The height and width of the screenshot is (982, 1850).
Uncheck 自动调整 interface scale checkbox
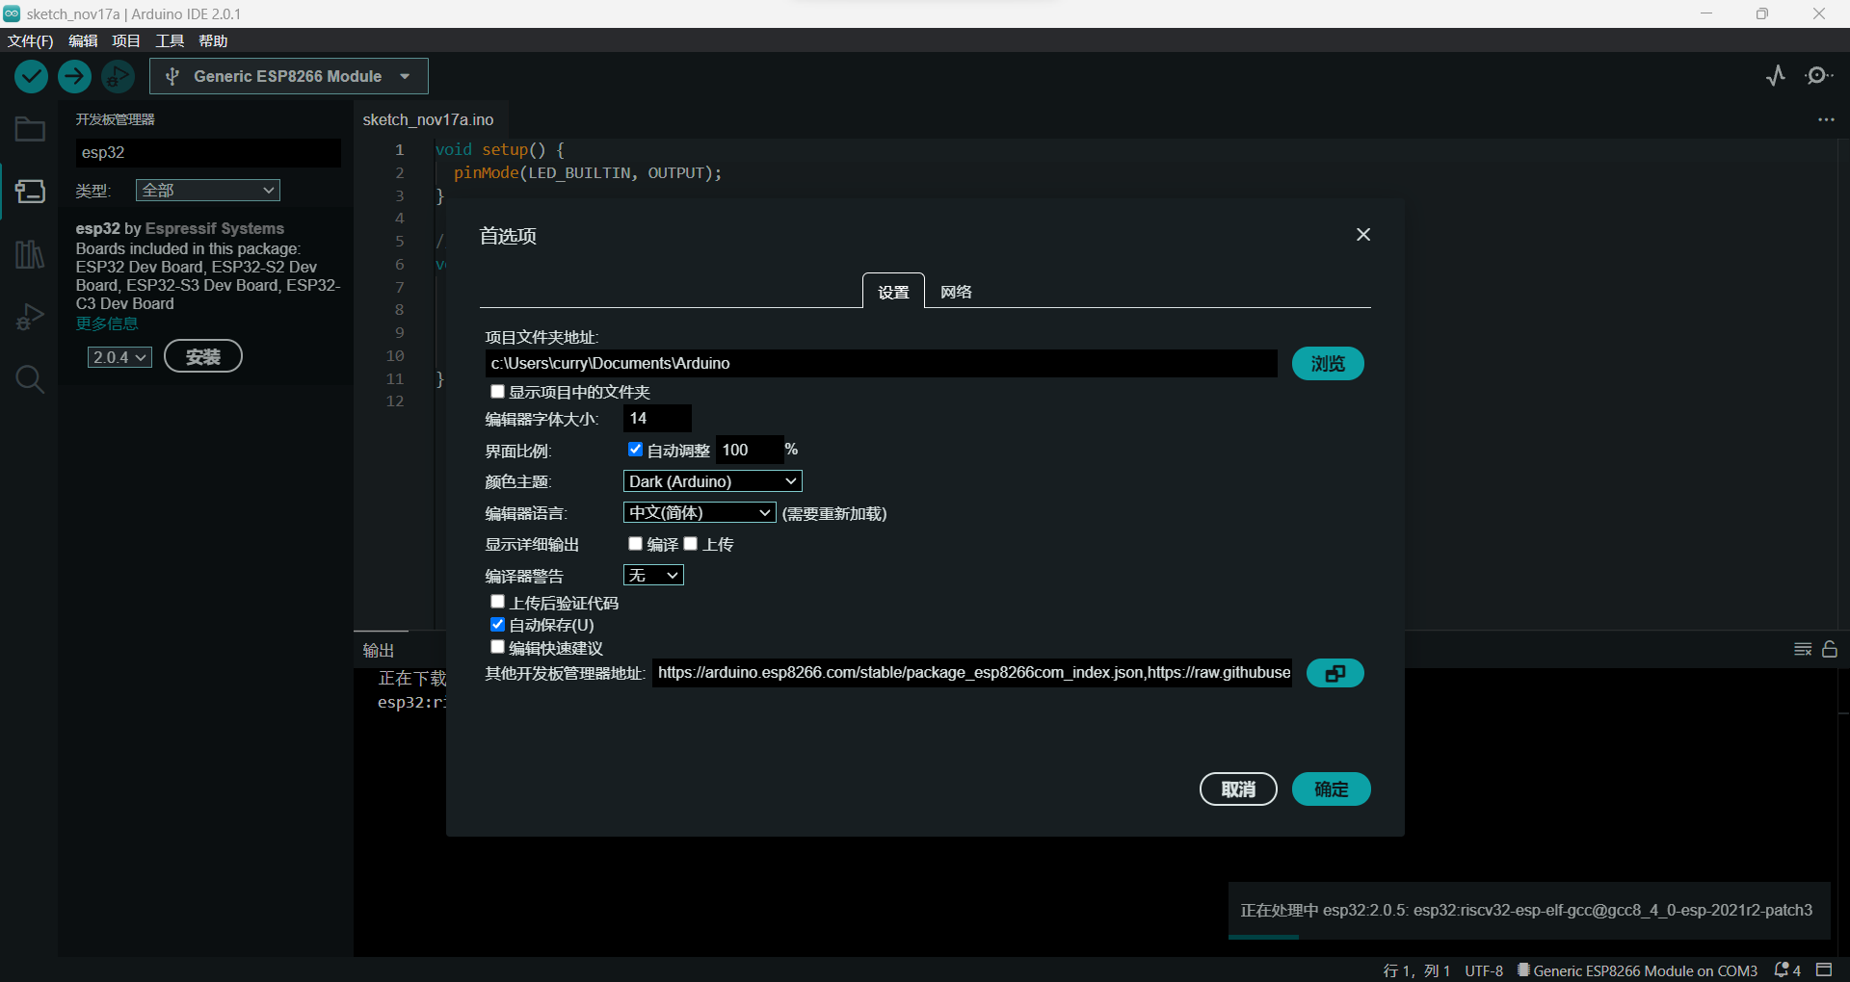(x=635, y=450)
